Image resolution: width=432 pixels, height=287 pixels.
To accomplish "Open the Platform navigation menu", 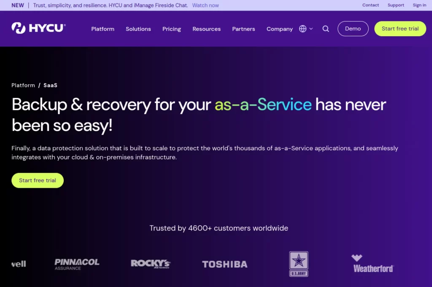I will tap(103, 29).
